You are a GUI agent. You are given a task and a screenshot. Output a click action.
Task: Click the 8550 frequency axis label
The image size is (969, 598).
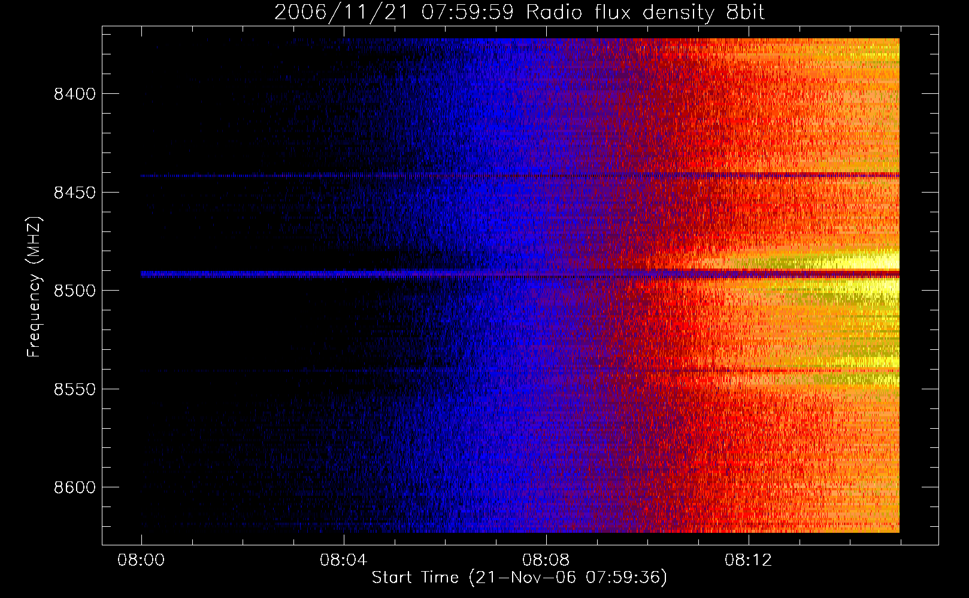[74, 389]
